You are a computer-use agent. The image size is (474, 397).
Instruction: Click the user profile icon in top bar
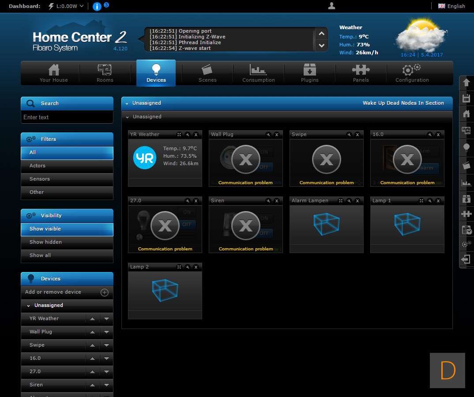331,6
